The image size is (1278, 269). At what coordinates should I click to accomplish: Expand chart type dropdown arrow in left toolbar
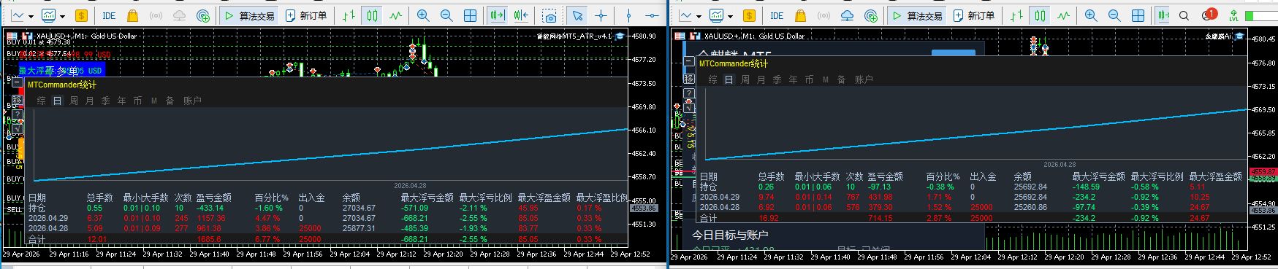[x=31, y=15]
